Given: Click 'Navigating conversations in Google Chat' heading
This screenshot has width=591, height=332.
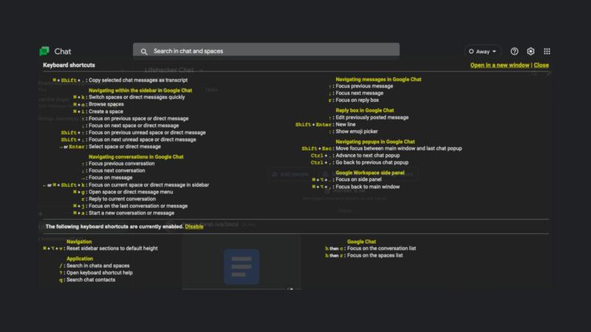Looking at the screenshot, I should coord(136,157).
